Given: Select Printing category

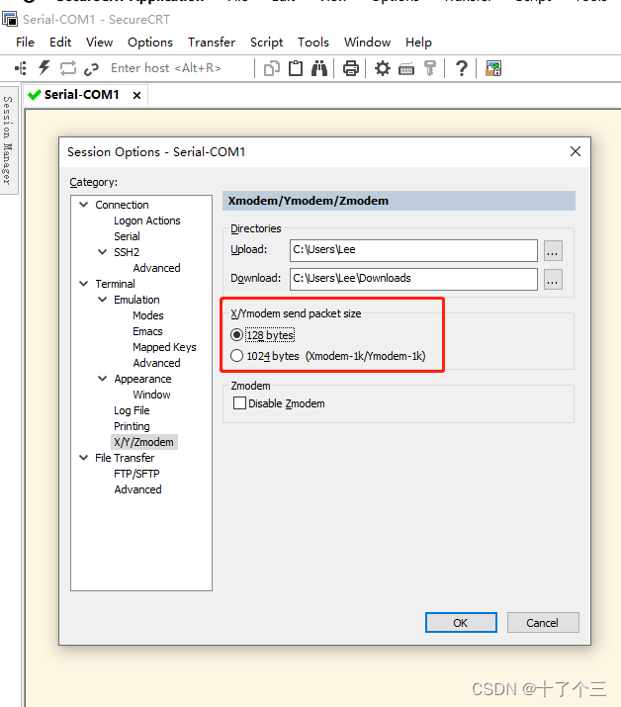Looking at the screenshot, I should [x=132, y=426].
